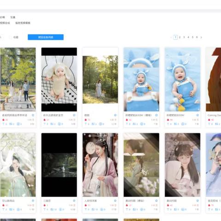The height and width of the screenshot is (221, 221).
Task: Toggle favorite star on green hanfu blossom template
Action: click(33, 201)
